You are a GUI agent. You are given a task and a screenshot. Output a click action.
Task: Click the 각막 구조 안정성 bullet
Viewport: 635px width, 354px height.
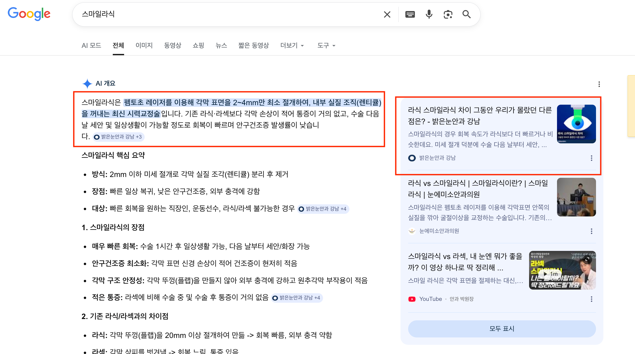pyautogui.click(x=229, y=281)
